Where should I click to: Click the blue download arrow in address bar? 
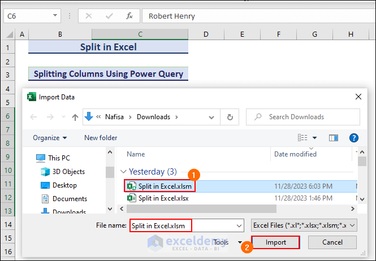(x=89, y=116)
